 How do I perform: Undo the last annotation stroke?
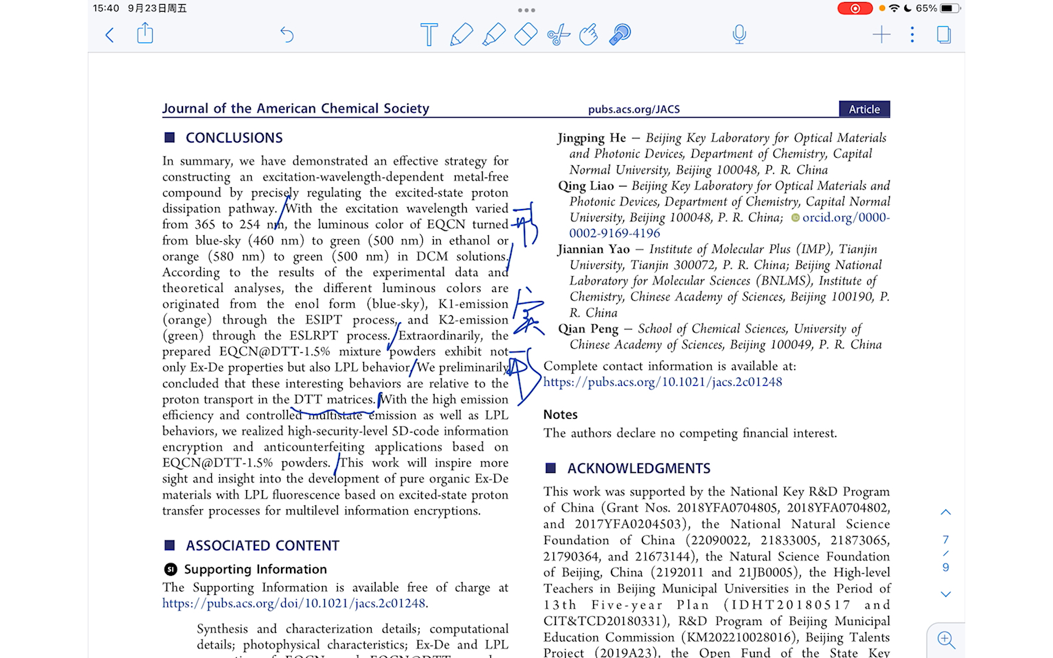(x=287, y=34)
